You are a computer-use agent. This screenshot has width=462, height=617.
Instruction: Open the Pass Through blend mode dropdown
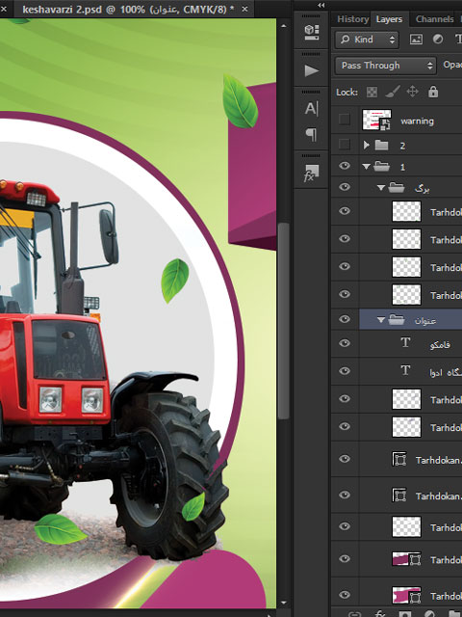(x=385, y=66)
